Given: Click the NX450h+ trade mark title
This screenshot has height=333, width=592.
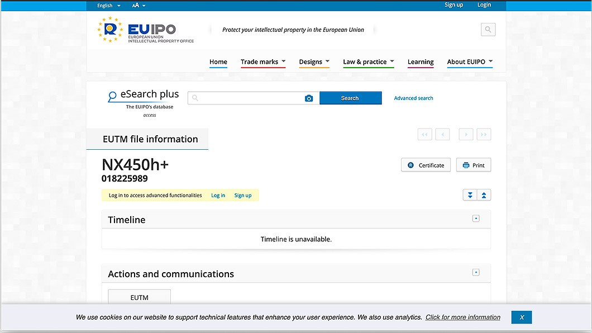Looking at the screenshot, I should [x=135, y=165].
